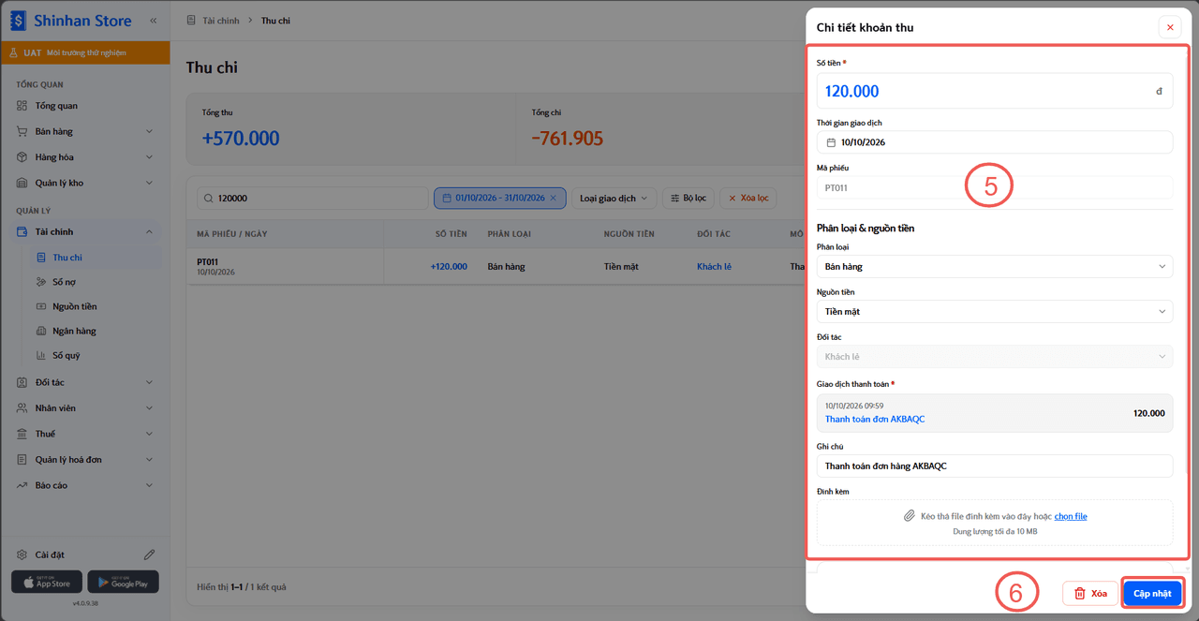Click the Tài chính breadcrumb
Image resolution: width=1199 pixels, height=621 pixels.
click(220, 21)
